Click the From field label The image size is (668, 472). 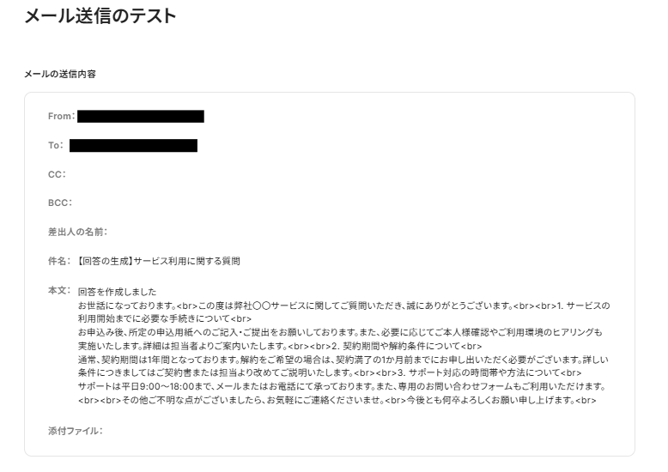click(61, 116)
